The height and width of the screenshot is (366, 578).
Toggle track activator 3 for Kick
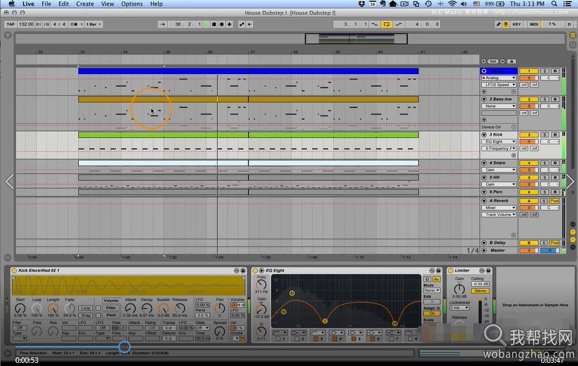point(529,135)
